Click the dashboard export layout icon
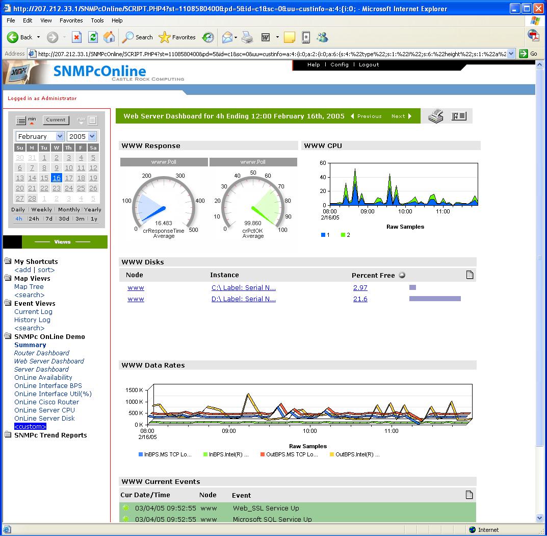Viewport: 547px width, 536px height. [x=459, y=116]
